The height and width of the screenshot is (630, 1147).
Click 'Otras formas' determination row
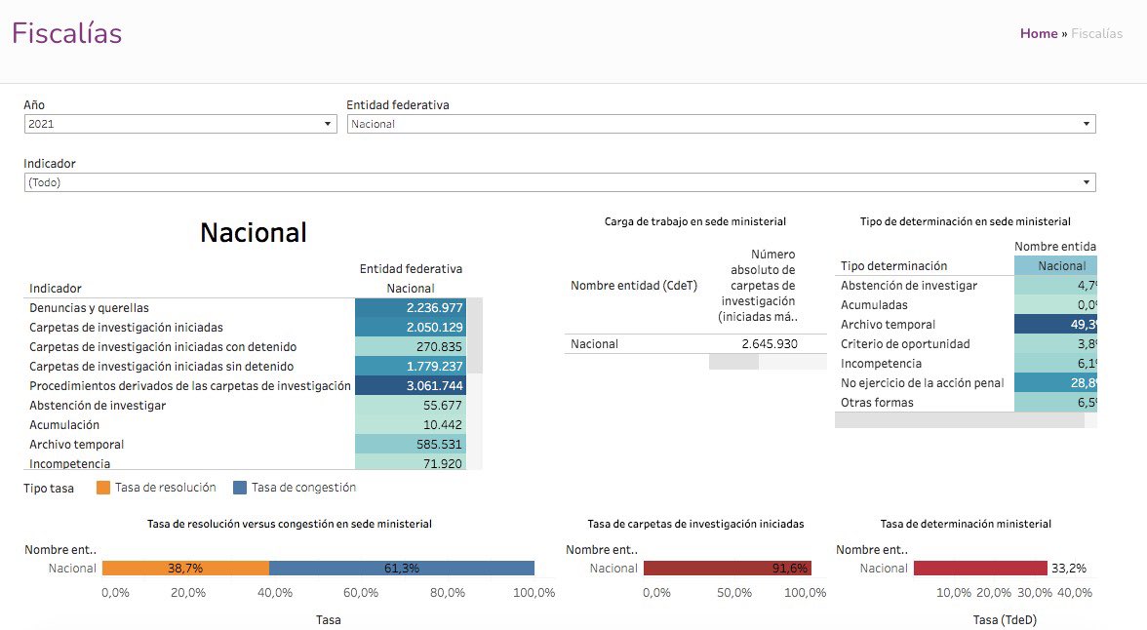(x=877, y=403)
